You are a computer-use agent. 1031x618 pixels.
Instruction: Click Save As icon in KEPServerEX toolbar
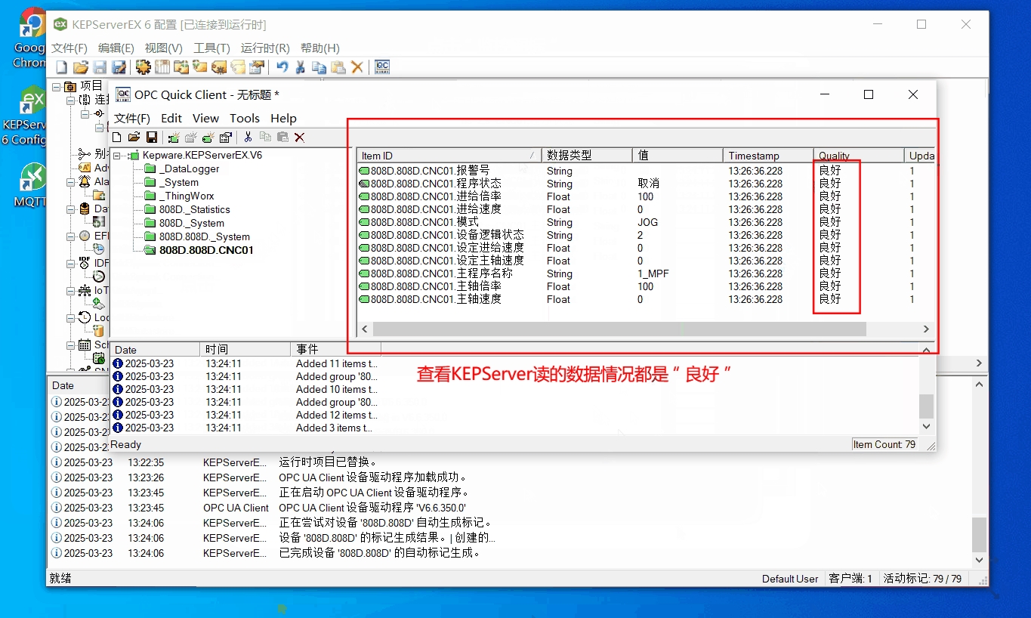119,67
